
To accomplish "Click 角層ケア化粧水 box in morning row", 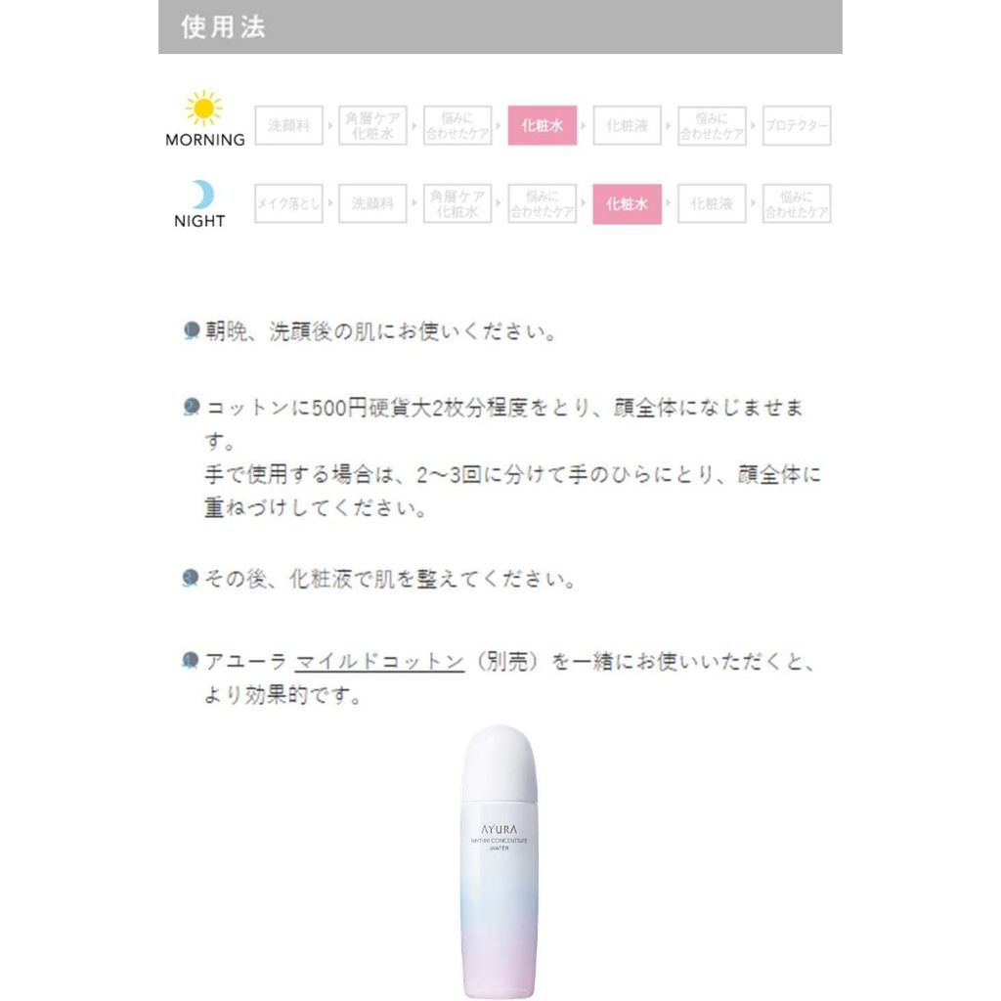I will [x=372, y=125].
